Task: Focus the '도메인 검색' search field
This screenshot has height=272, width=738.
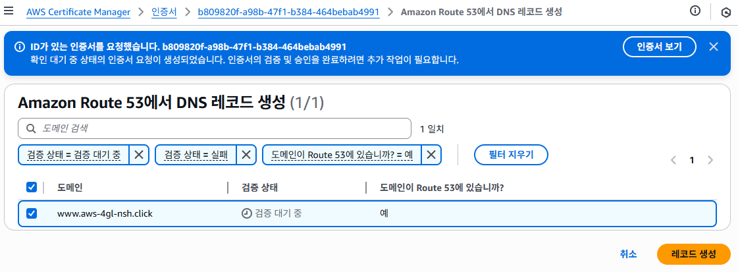Action: click(214, 128)
